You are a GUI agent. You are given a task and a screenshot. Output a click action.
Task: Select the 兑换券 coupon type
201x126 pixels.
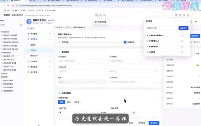click(77, 102)
